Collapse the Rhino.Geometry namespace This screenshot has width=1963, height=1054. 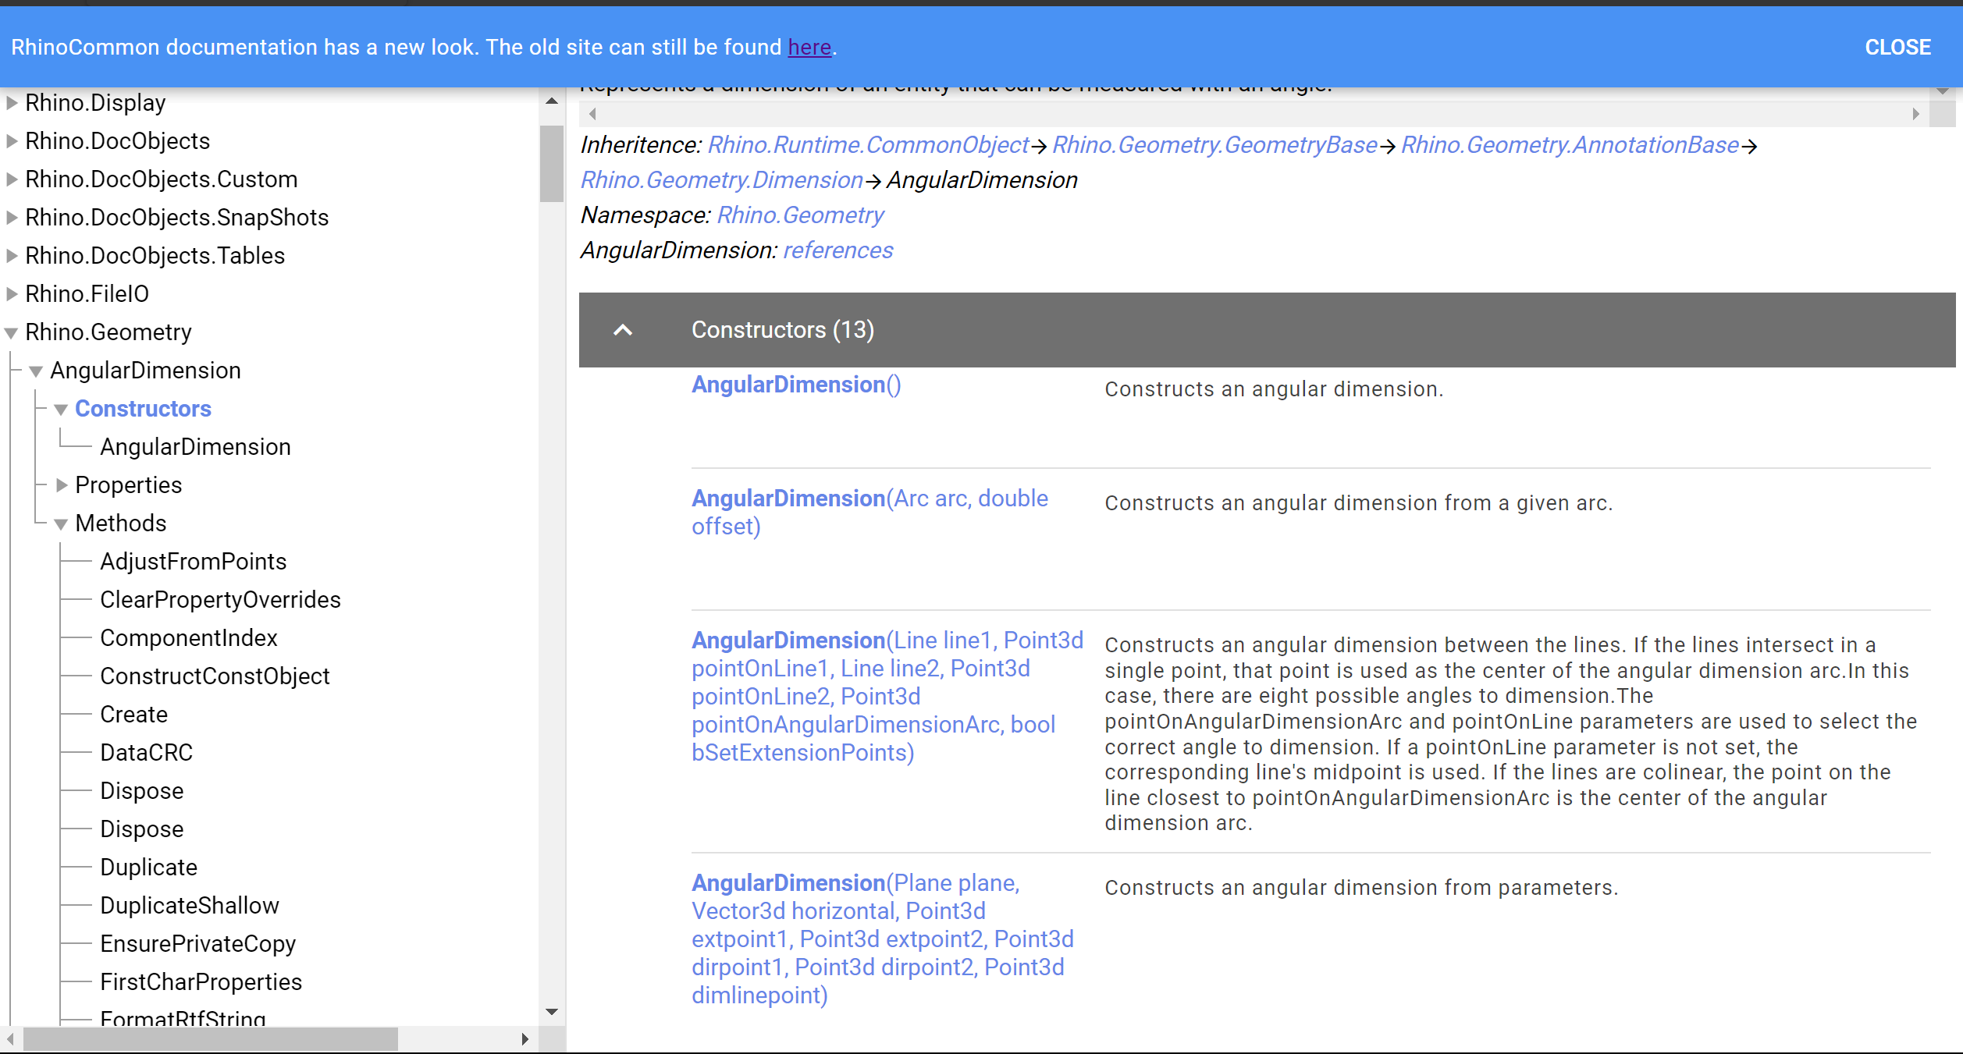click(x=12, y=333)
